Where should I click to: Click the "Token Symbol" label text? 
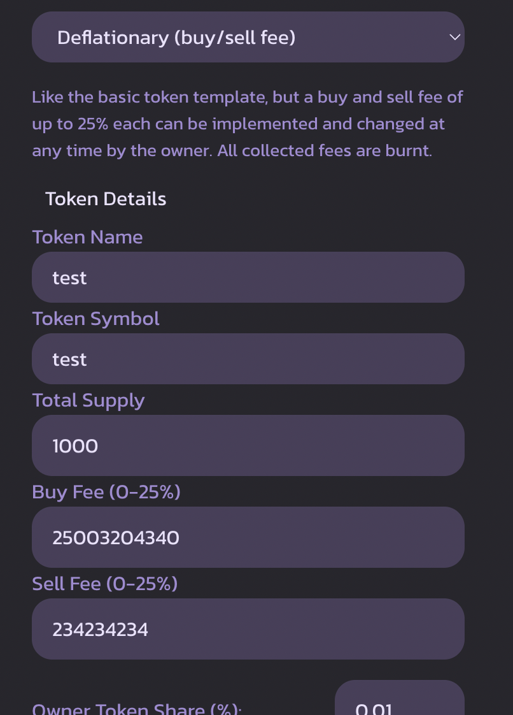[x=95, y=319]
